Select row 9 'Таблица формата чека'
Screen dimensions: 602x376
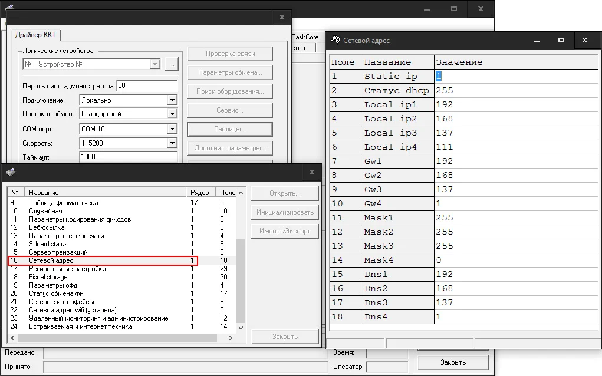coord(121,203)
